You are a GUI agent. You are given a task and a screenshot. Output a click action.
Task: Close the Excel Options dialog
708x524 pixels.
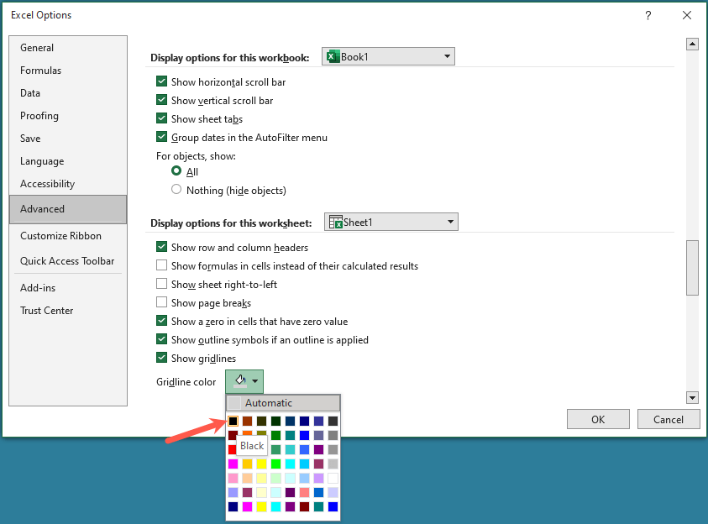pyautogui.click(x=687, y=15)
